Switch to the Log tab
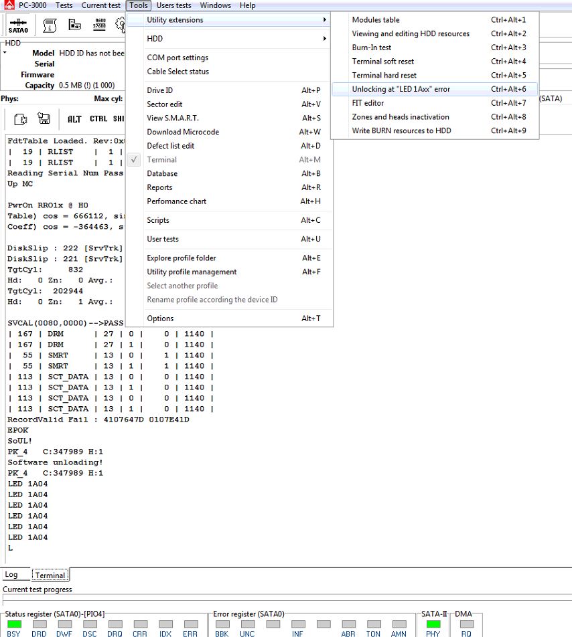This screenshot has height=637, width=572. [x=11, y=575]
